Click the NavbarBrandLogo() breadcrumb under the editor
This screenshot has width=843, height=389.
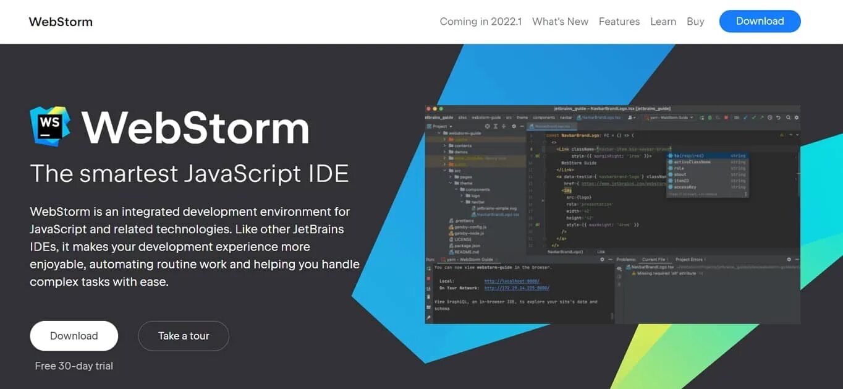coord(565,252)
